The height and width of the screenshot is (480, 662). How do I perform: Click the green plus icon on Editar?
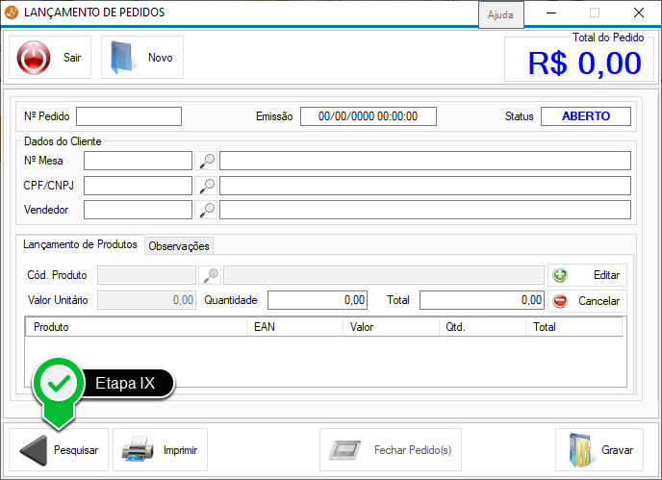point(560,275)
